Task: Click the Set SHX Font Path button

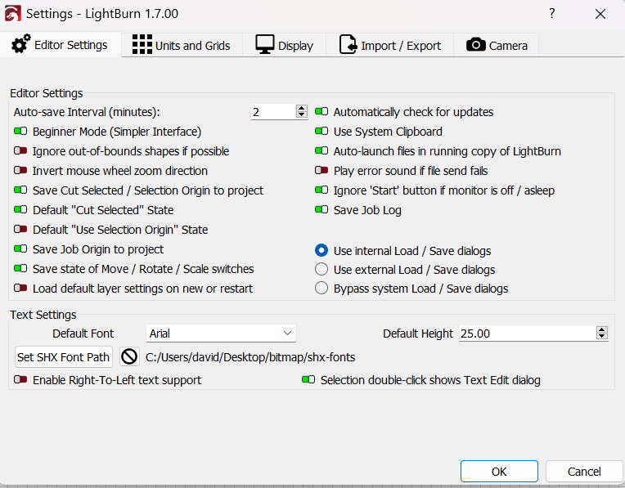Action: [63, 357]
